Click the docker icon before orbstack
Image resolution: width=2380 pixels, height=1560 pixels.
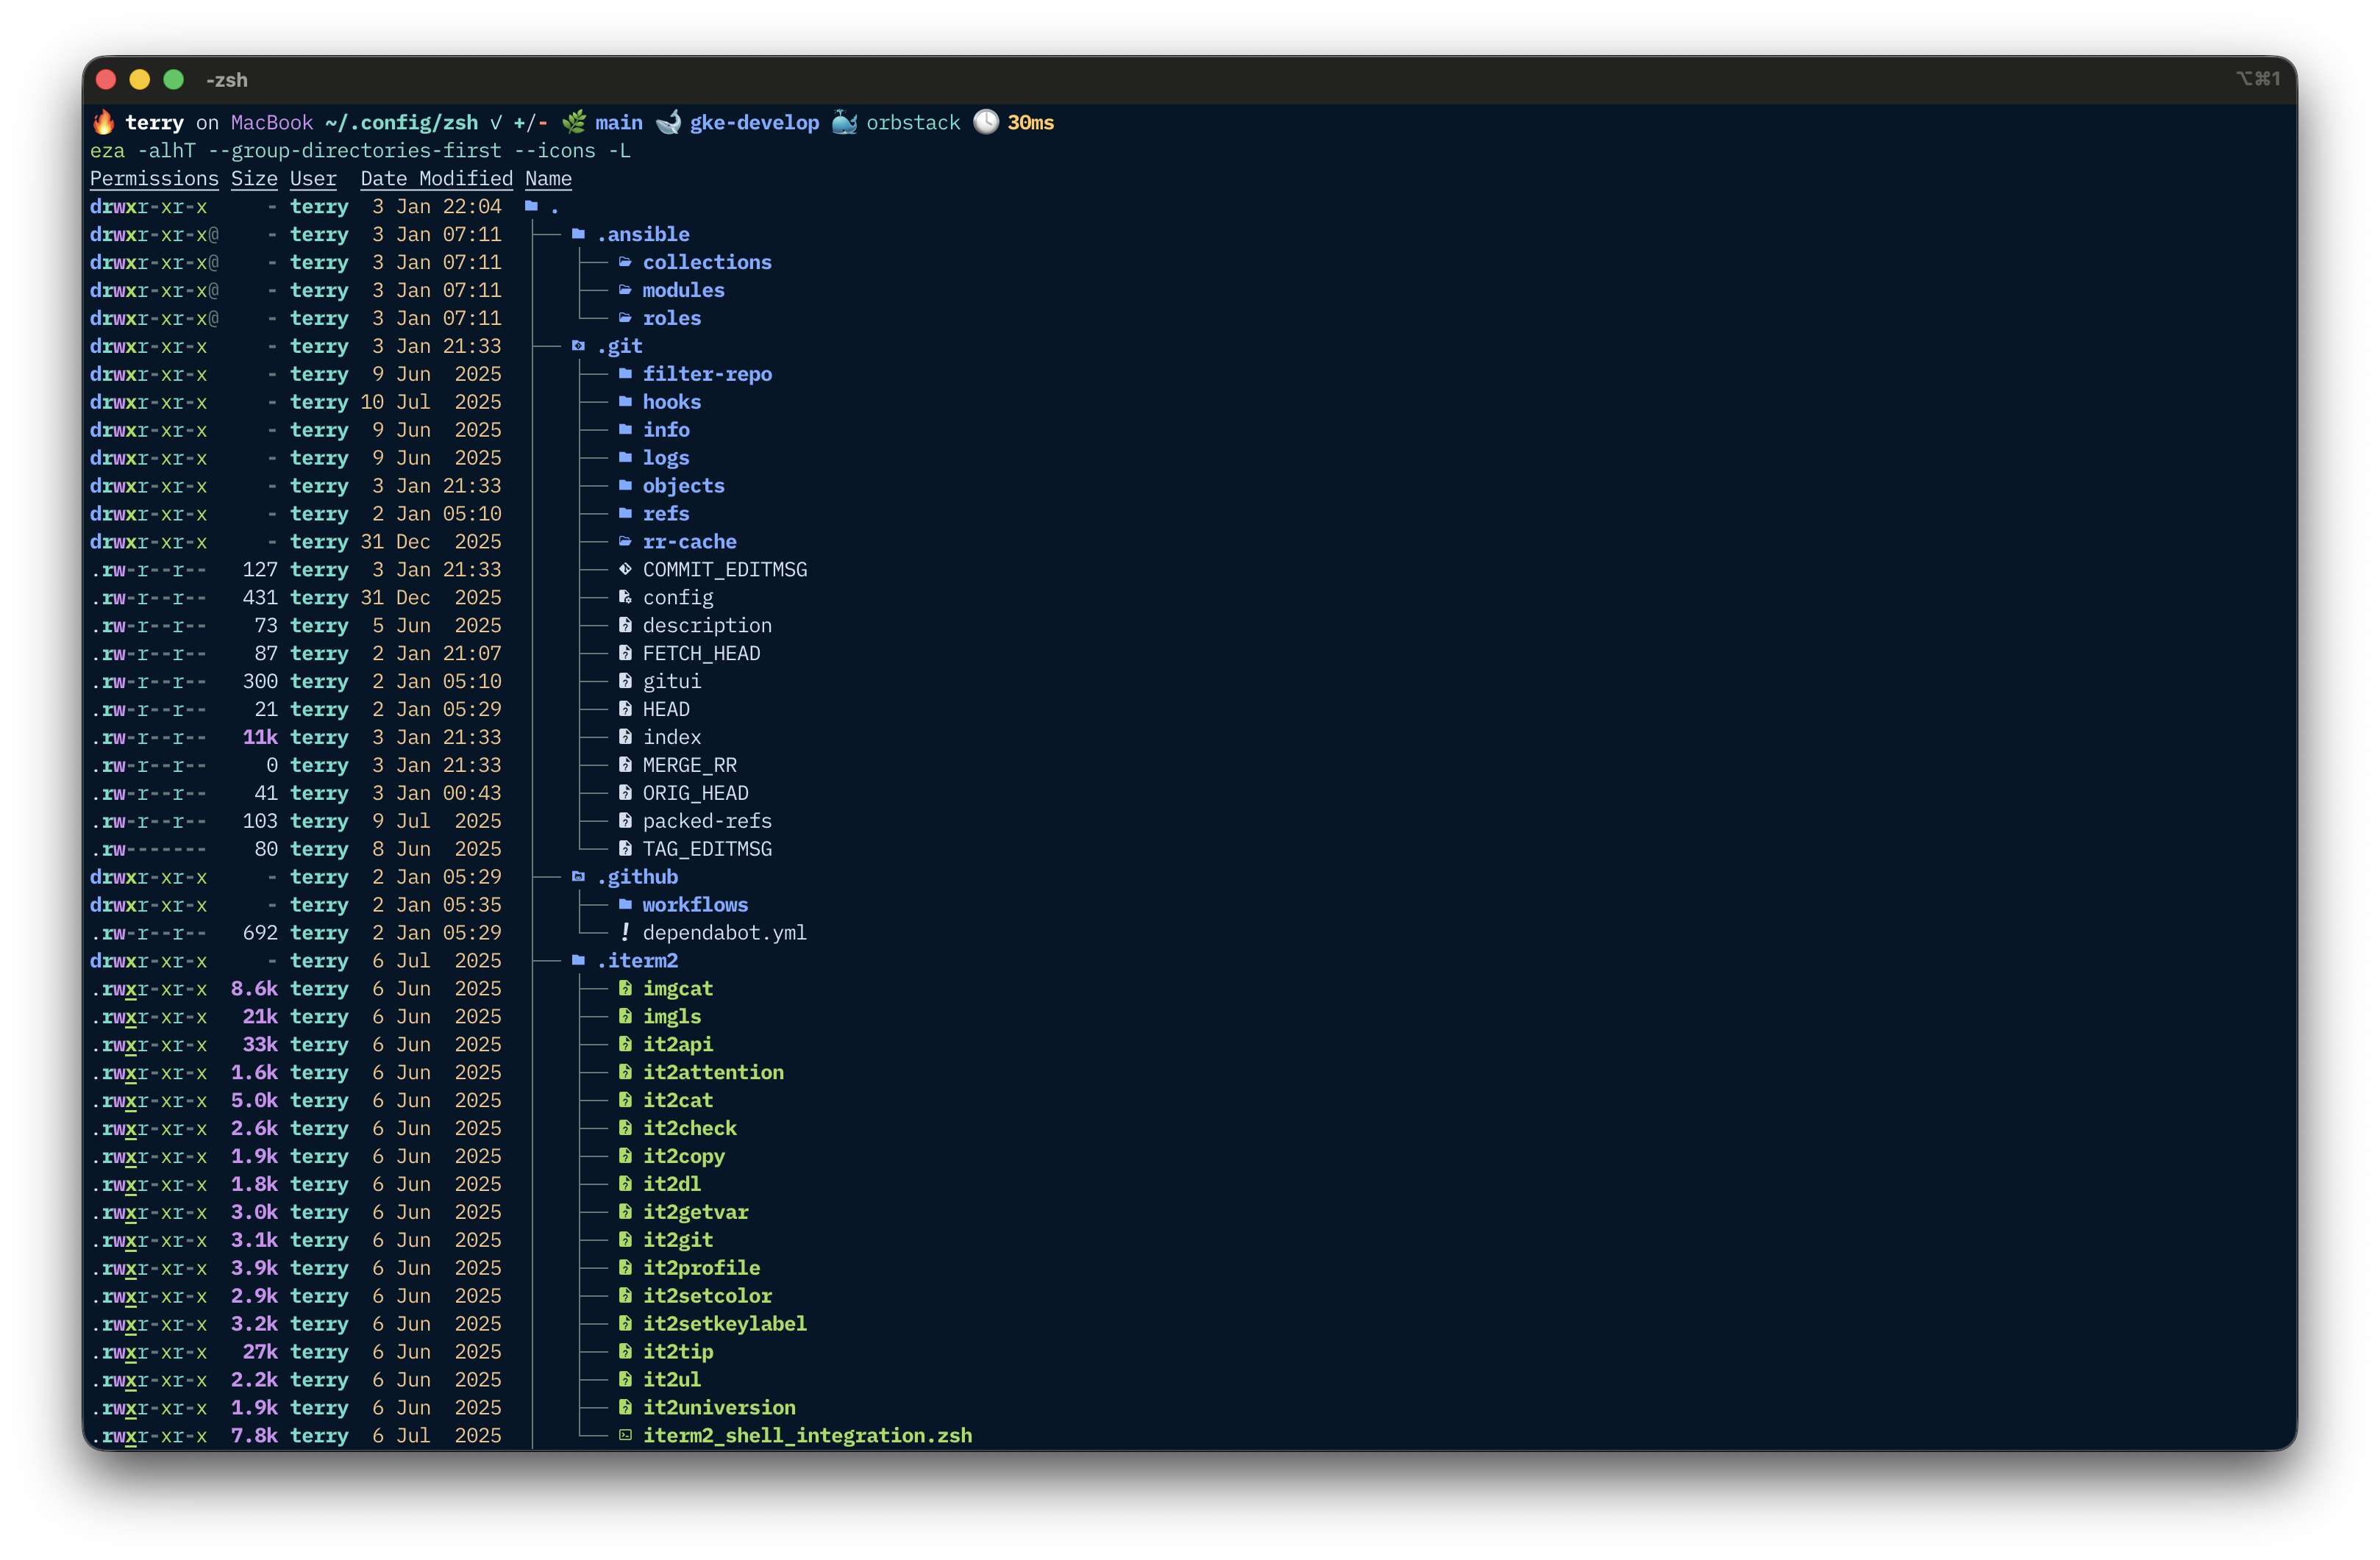(x=845, y=122)
